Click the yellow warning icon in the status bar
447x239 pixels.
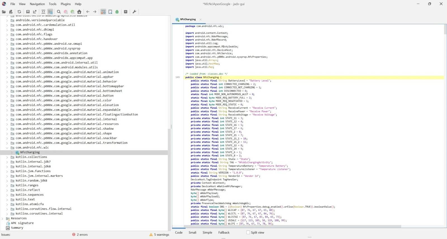[151, 235]
